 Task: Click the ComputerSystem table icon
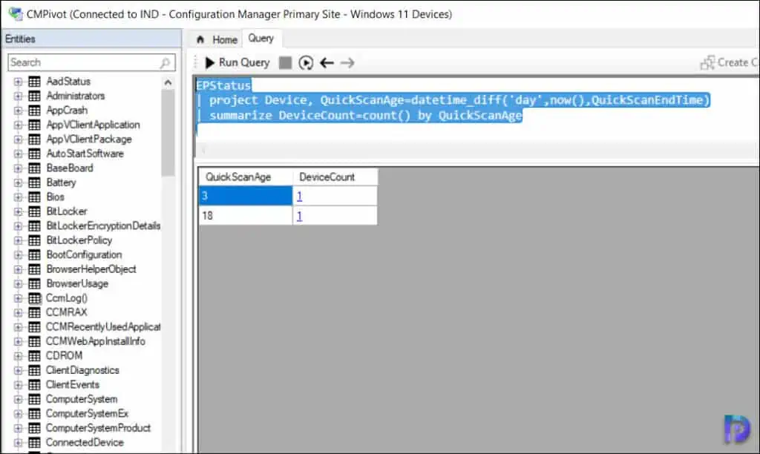(34, 399)
